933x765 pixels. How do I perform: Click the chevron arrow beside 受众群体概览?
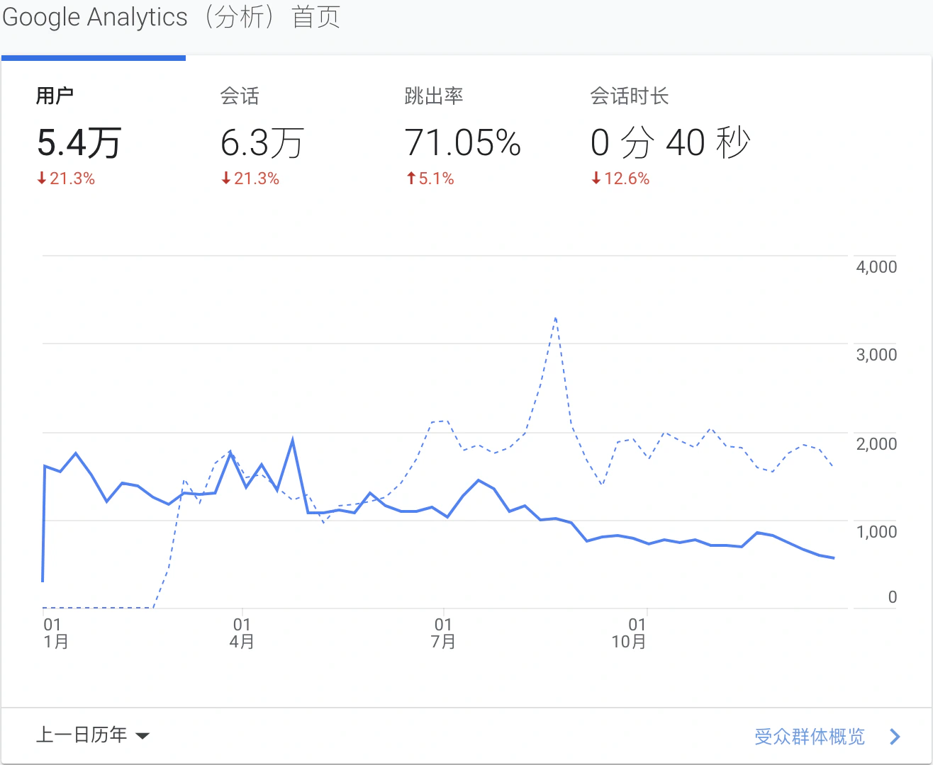(895, 737)
